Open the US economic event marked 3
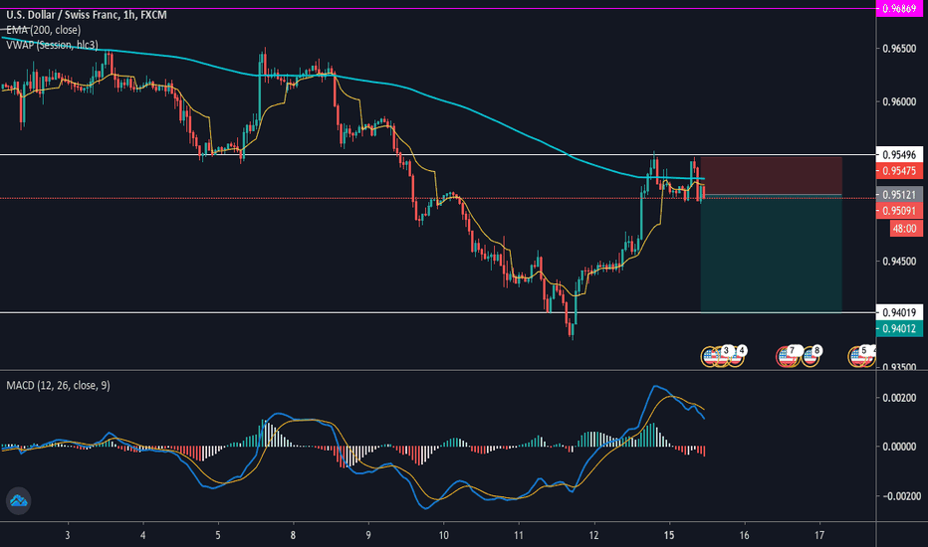The image size is (928, 547). point(723,356)
